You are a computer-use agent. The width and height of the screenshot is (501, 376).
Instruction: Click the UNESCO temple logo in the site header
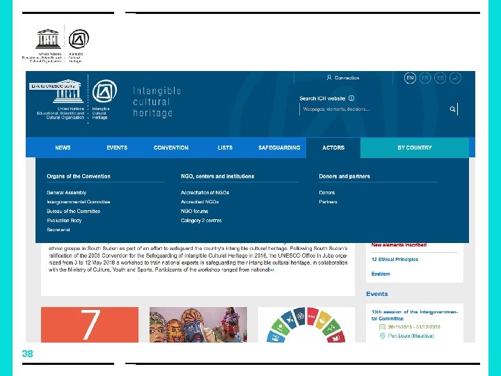pyautogui.click(x=68, y=91)
